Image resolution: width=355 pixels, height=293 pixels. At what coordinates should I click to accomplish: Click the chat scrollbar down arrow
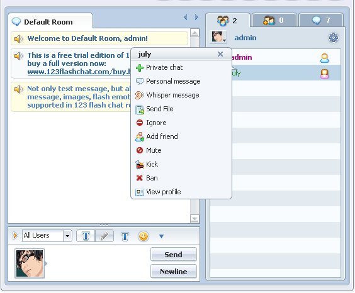pyautogui.click(x=194, y=219)
